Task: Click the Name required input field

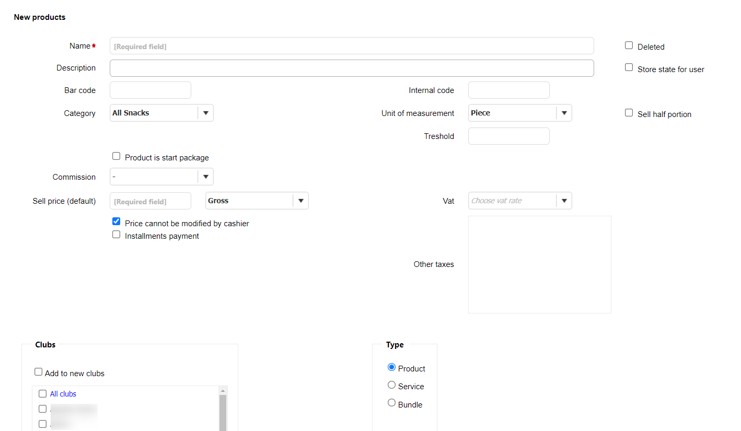Action: pyautogui.click(x=351, y=46)
